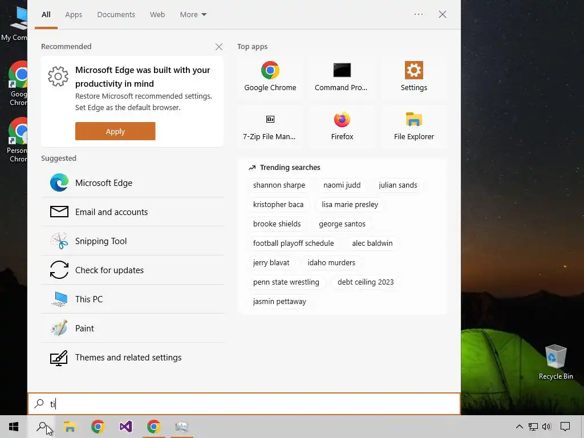
Task: Open Check for updates suggestion
Action: click(x=132, y=270)
